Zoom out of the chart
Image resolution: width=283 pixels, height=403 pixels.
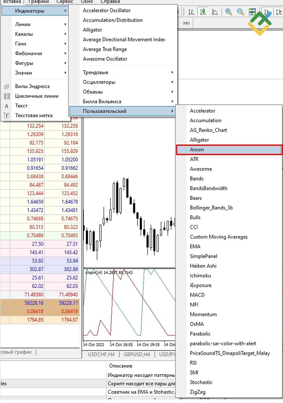(240, 12)
